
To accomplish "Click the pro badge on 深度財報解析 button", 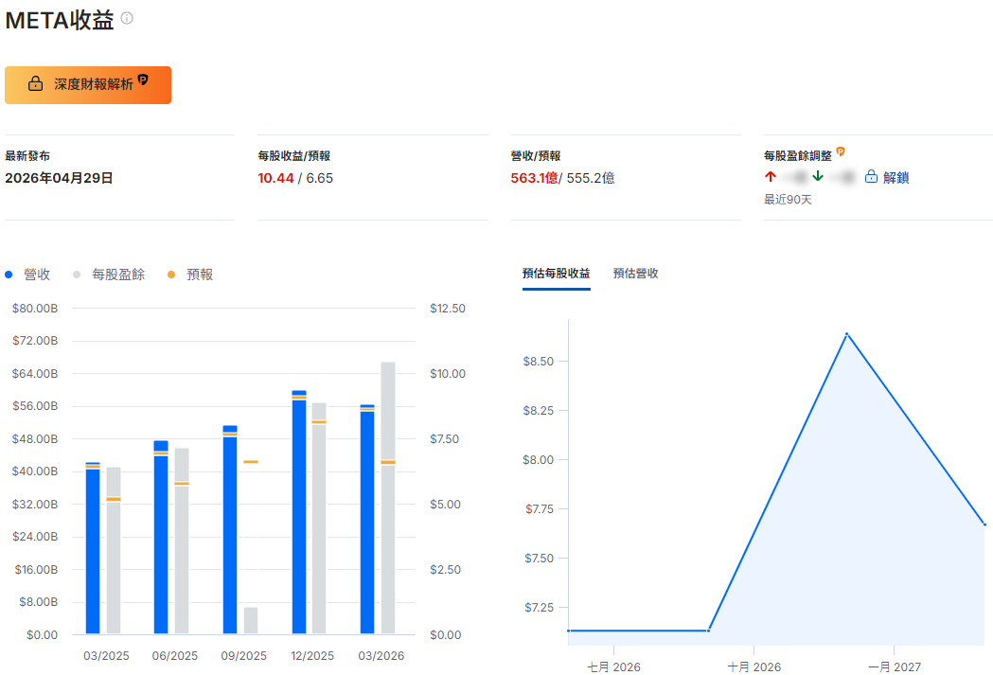I will tap(143, 80).
